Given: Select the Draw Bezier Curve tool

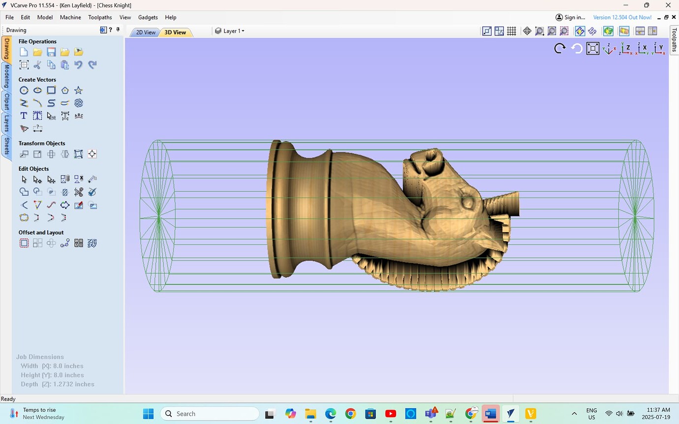Looking at the screenshot, I should (37, 103).
